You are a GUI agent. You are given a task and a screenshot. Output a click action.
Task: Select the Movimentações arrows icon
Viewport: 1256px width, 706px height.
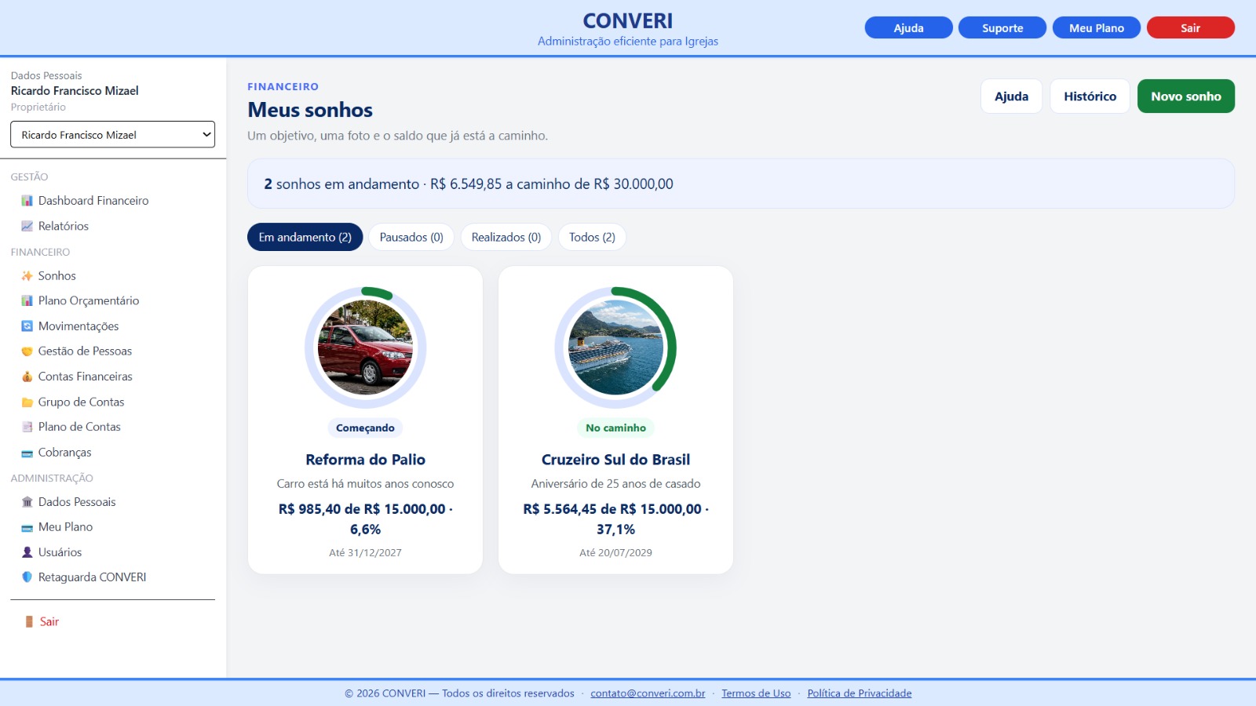coord(27,326)
